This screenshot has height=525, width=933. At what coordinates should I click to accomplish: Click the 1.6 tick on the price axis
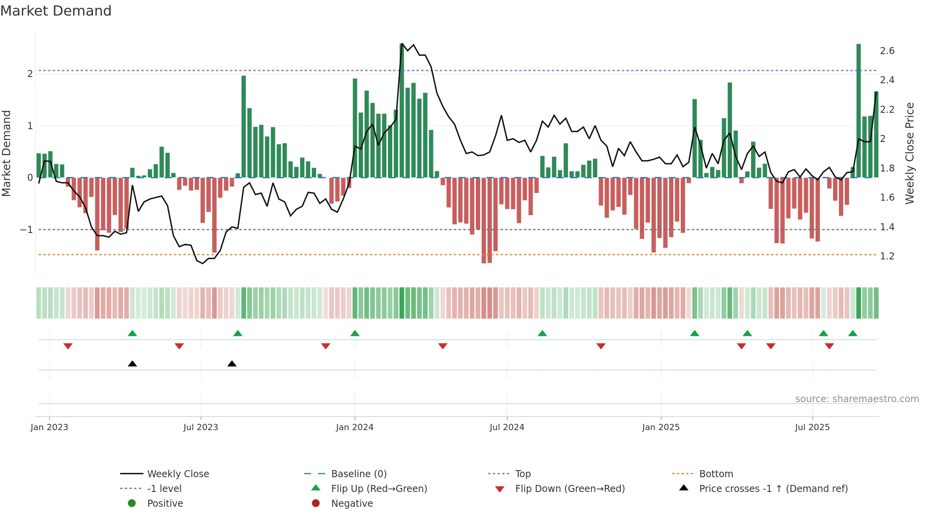(887, 197)
